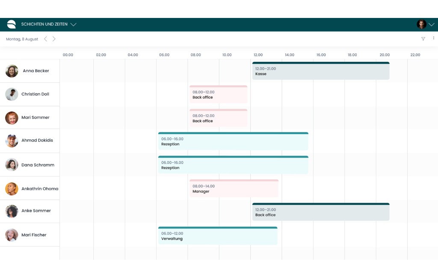
Task: Click the 00.00 time header
Action: pos(68,55)
